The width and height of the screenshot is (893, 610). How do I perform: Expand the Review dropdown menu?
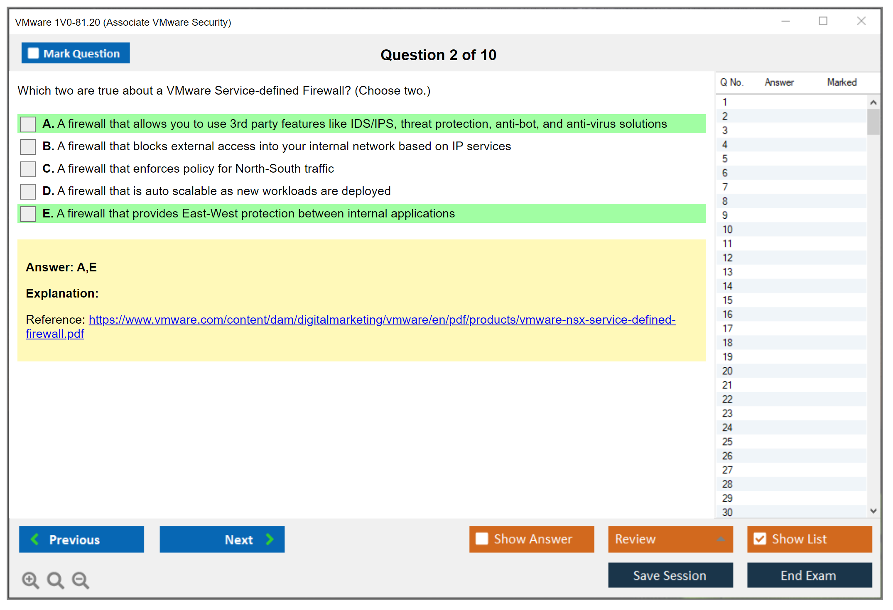coord(721,539)
